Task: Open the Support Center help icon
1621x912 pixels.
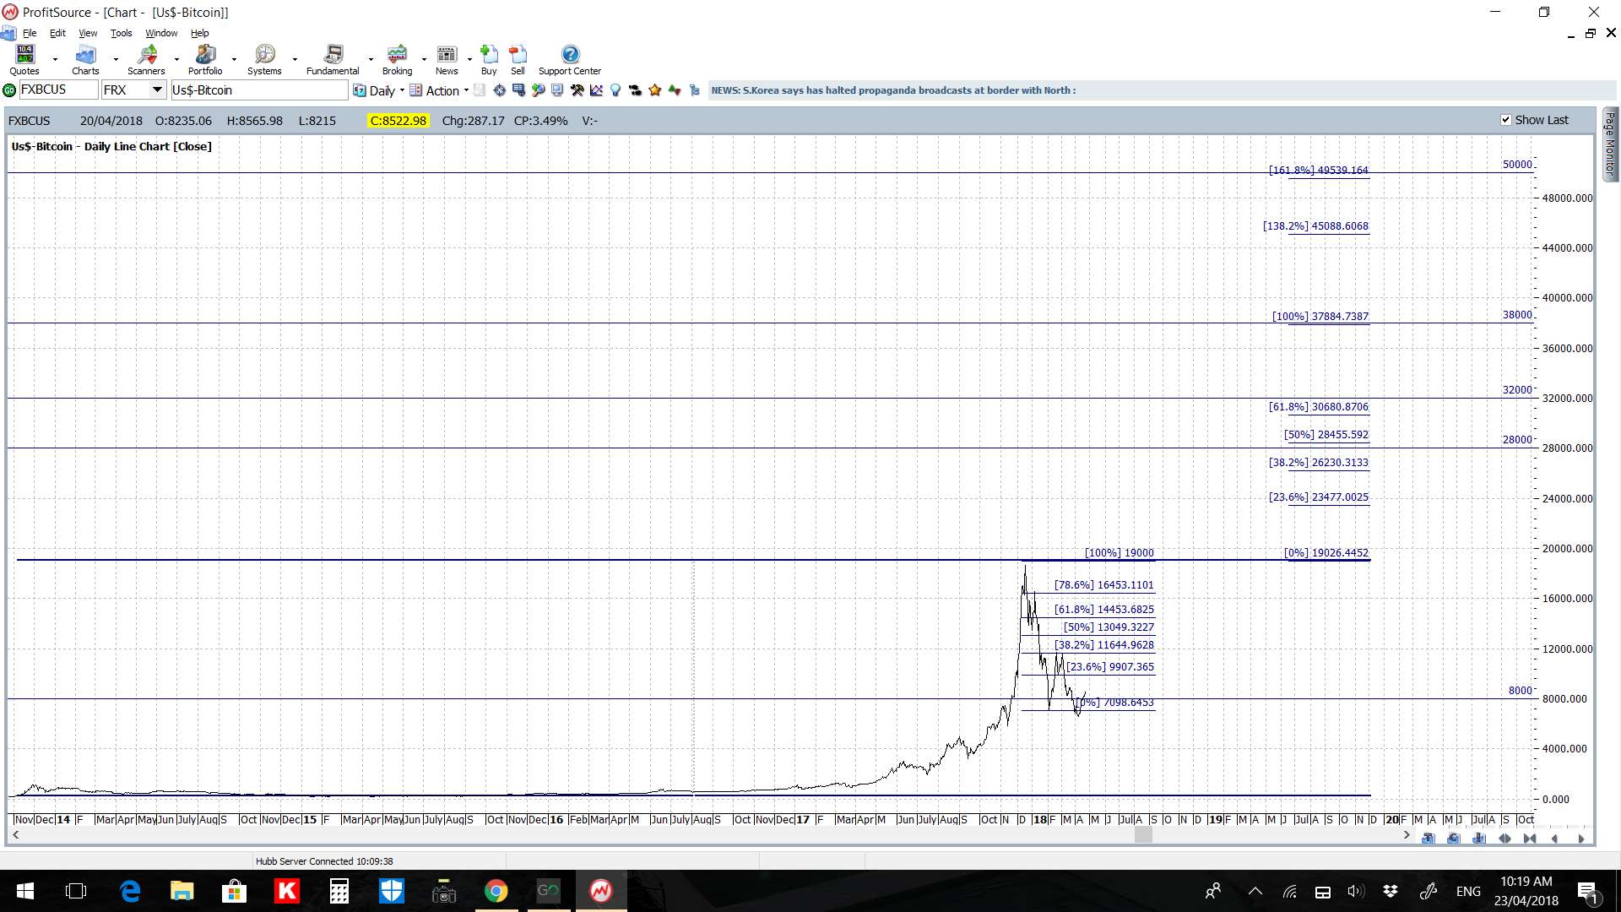Action: [x=570, y=59]
